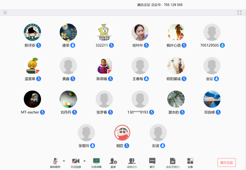The width and height of the screenshot is (246, 170).
Task: Turn on camera with 开启视频
Action: click(x=75, y=161)
